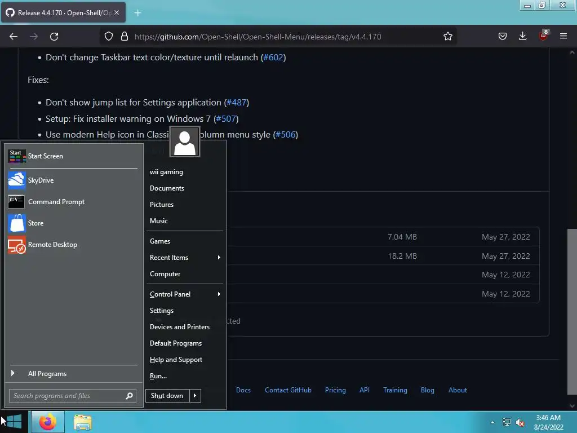The image size is (577, 433).
Task: Open the Start Screen shortcut
Action: pyautogui.click(x=73, y=156)
